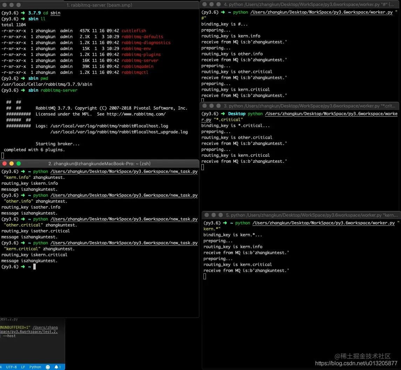Close the zsh terminal window with red button

(5, 164)
